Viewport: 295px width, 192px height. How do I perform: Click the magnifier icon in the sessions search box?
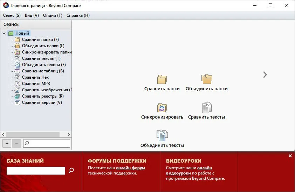click(27, 143)
